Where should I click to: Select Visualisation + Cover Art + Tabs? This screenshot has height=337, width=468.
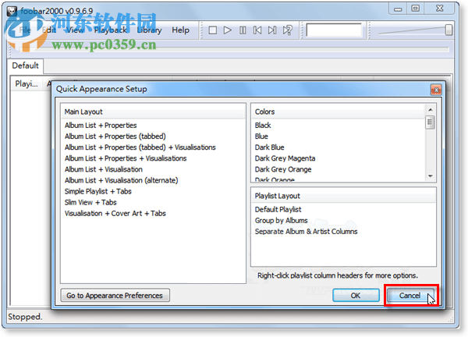115,214
